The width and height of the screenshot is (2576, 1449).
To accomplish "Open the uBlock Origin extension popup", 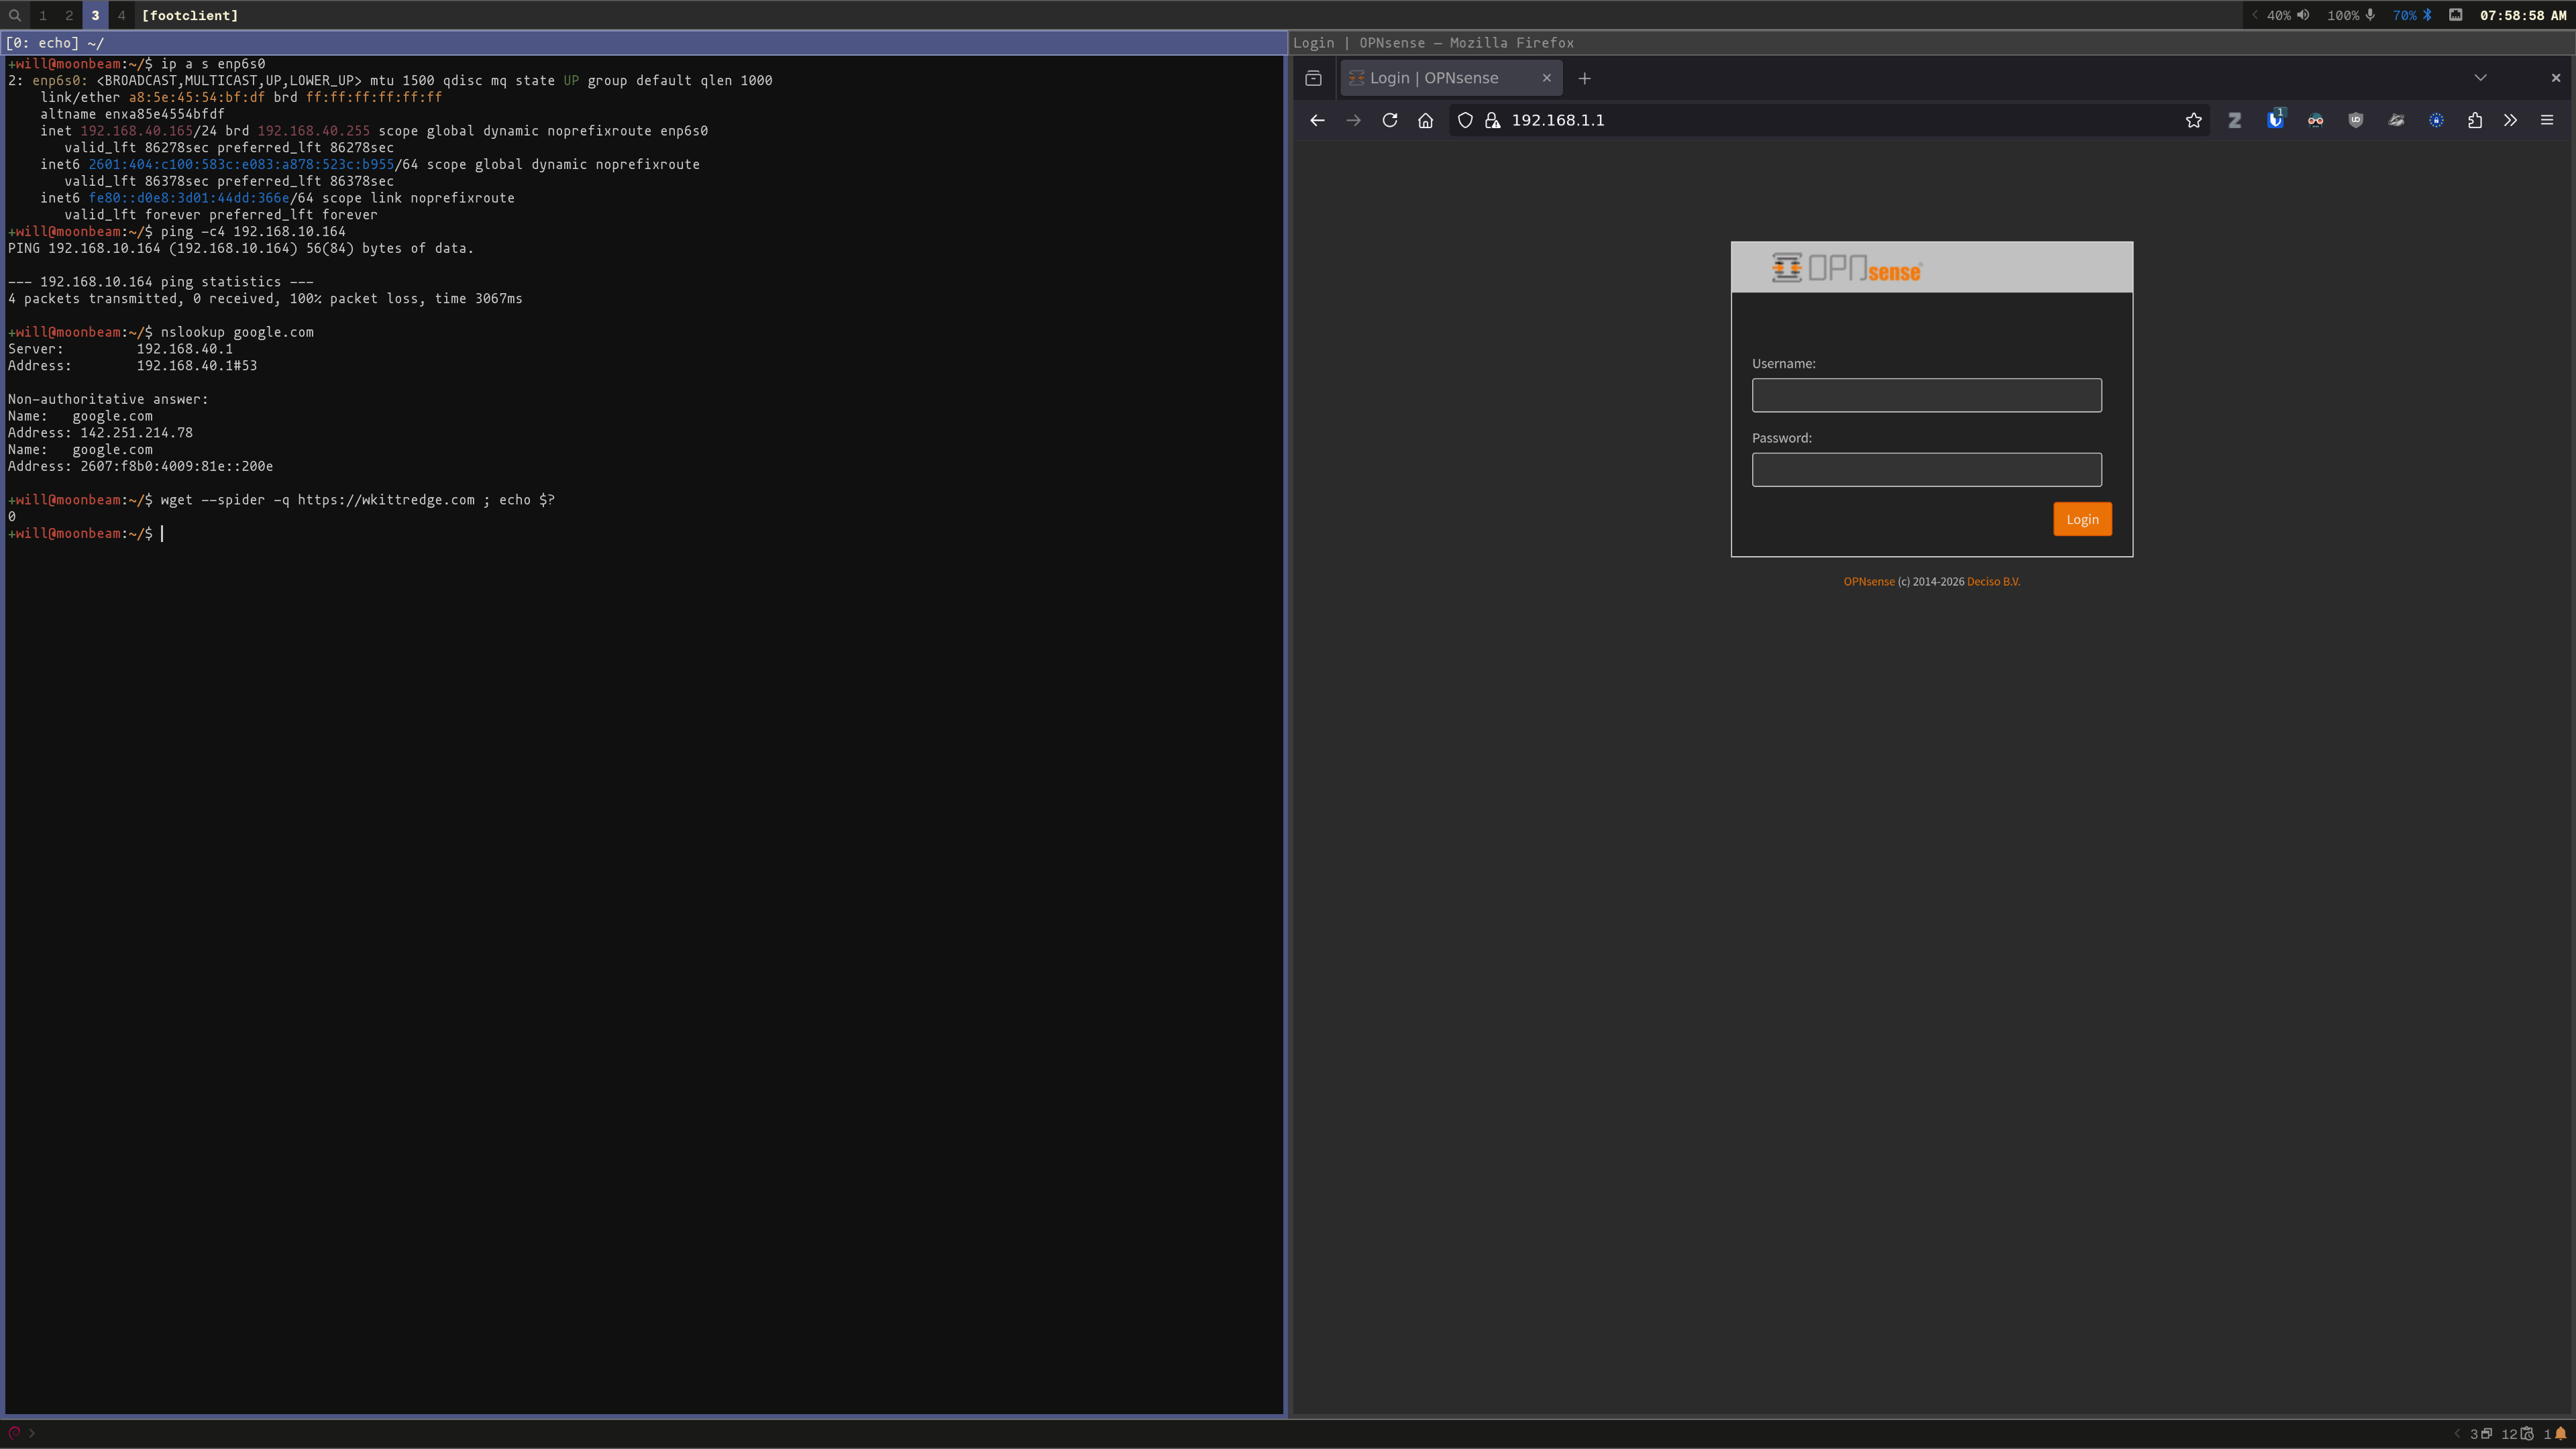I will click(x=2356, y=120).
